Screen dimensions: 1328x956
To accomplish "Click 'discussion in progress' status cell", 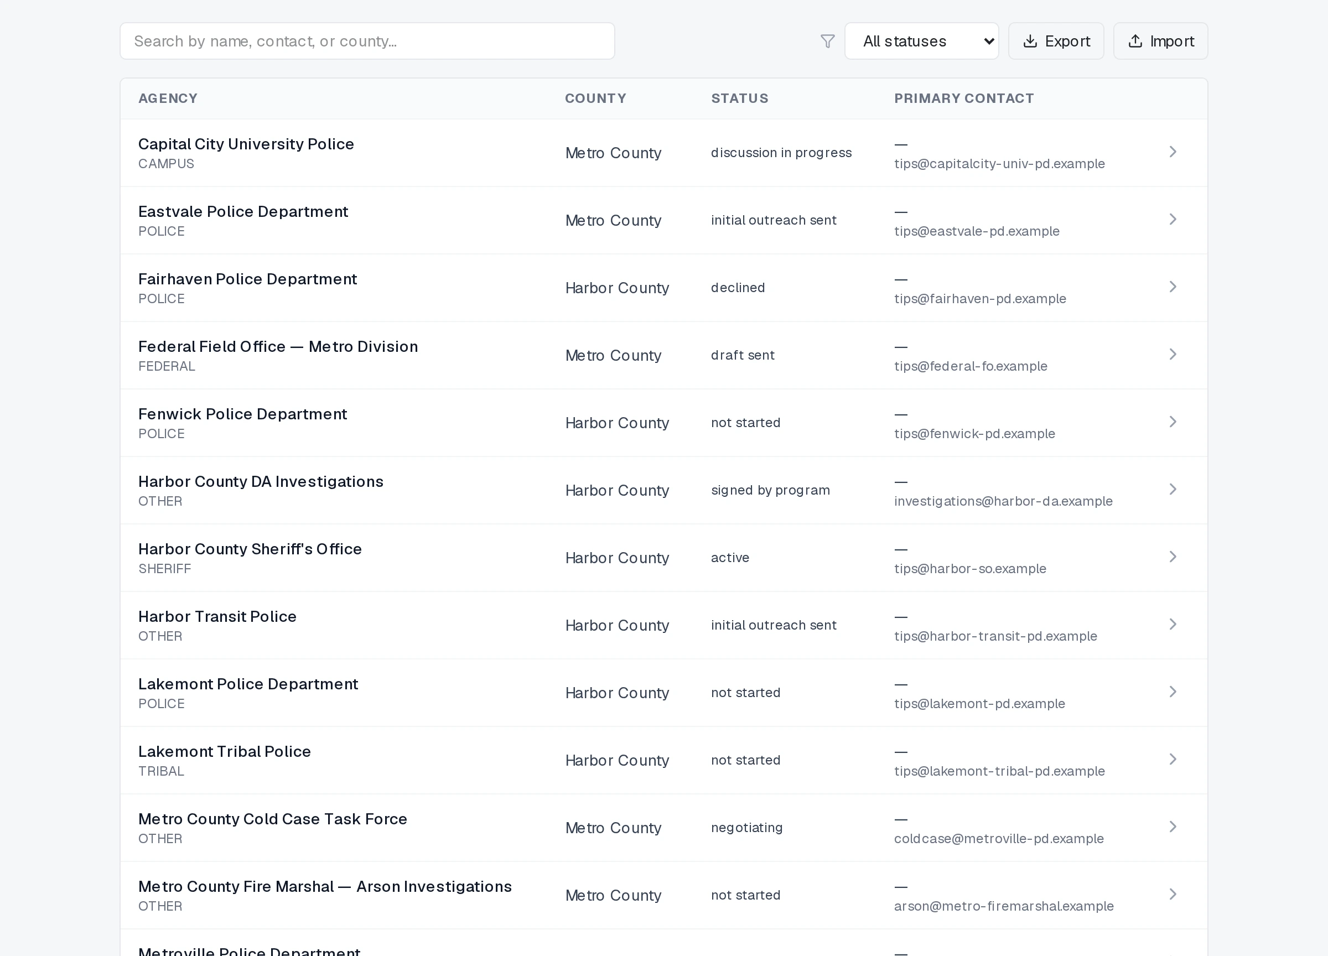I will [781, 153].
